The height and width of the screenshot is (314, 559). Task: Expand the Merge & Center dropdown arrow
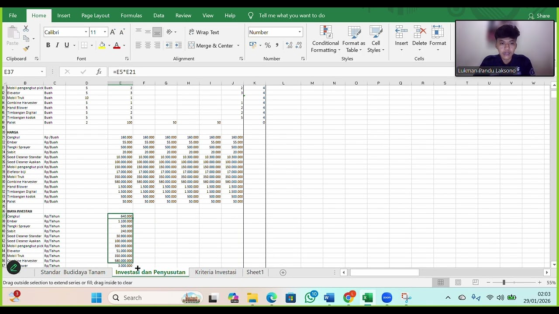click(238, 45)
